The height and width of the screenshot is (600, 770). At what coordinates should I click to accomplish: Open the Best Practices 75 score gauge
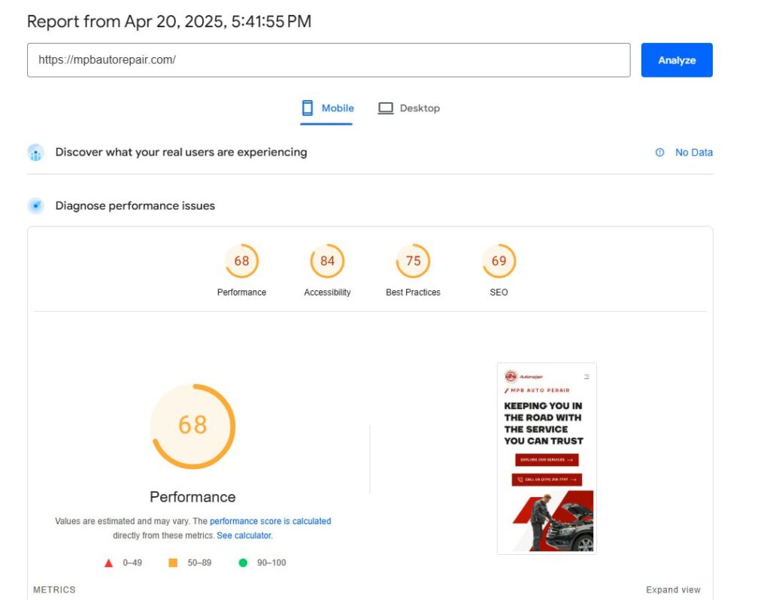coord(413,262)
